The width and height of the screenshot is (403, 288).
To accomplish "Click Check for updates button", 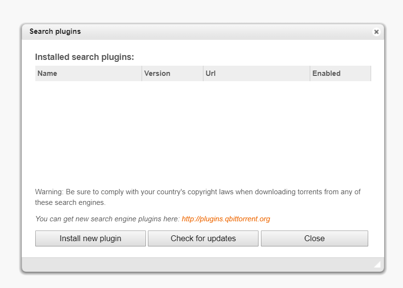I will pyautogui.click(x=203, y=238).
